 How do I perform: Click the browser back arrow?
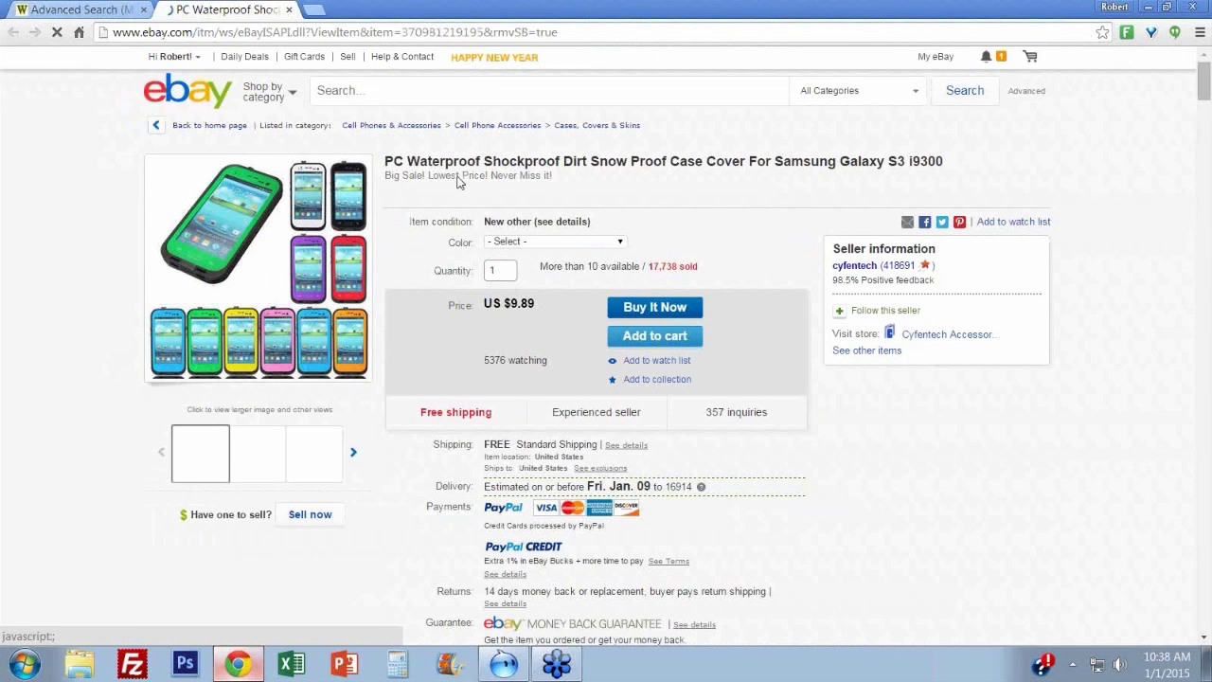13,32
